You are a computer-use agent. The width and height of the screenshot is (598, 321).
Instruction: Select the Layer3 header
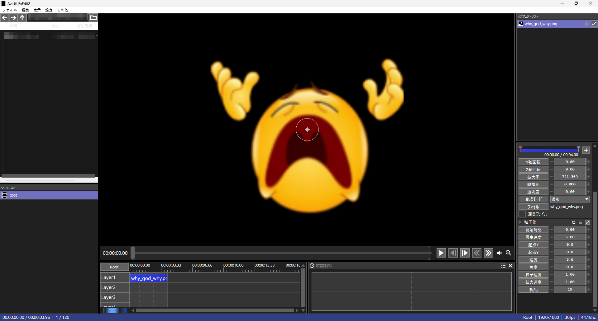(115, 297)
